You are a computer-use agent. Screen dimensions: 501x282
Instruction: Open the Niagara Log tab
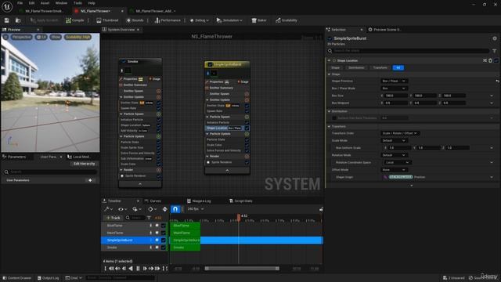tap(199, 201)
